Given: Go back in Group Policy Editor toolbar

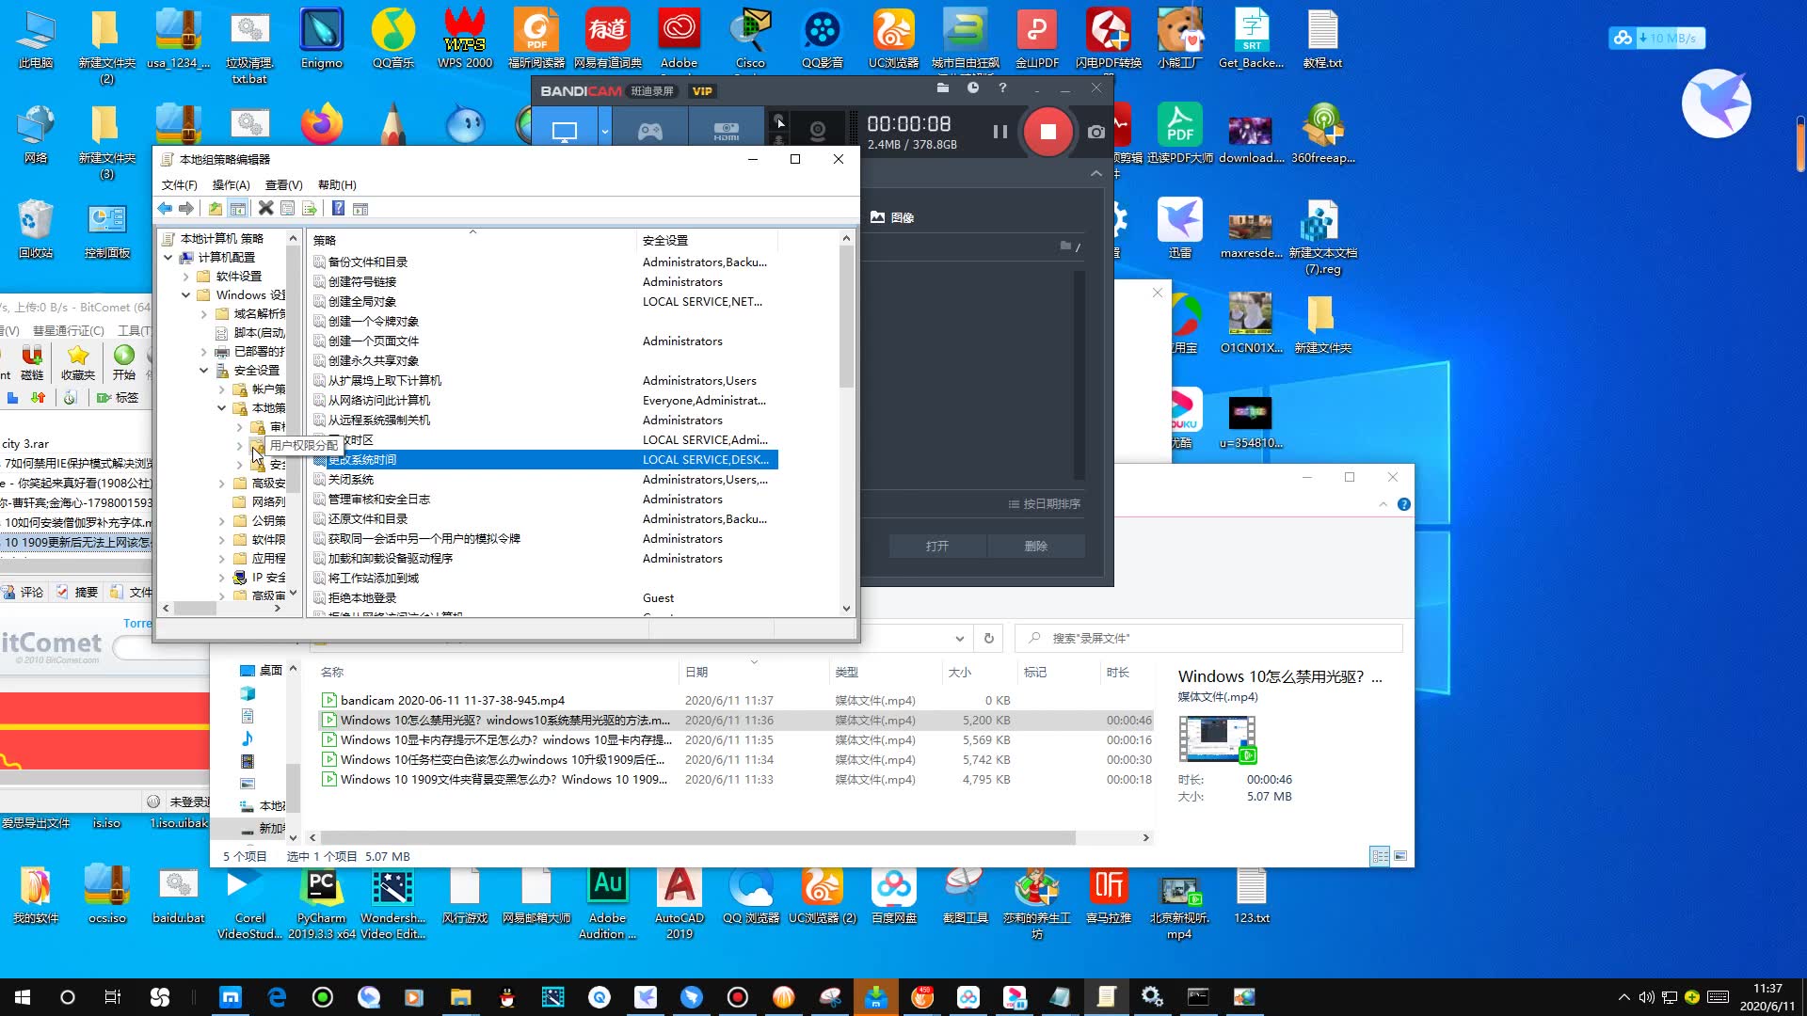Looking at the screenshot, I should tap(166, 208).
